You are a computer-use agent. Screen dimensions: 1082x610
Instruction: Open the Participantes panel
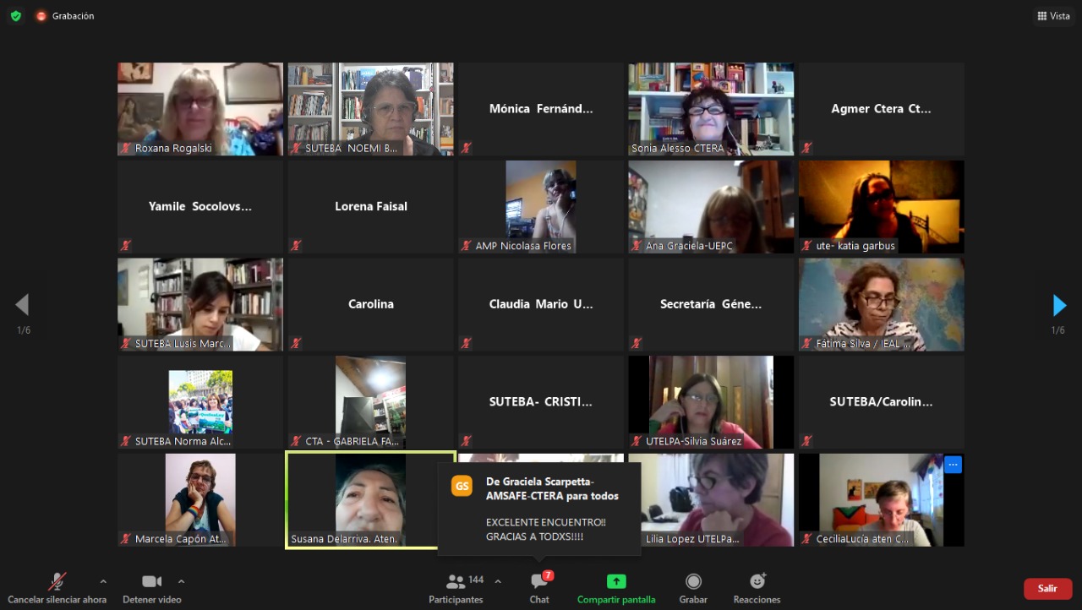tap(456, 588)
